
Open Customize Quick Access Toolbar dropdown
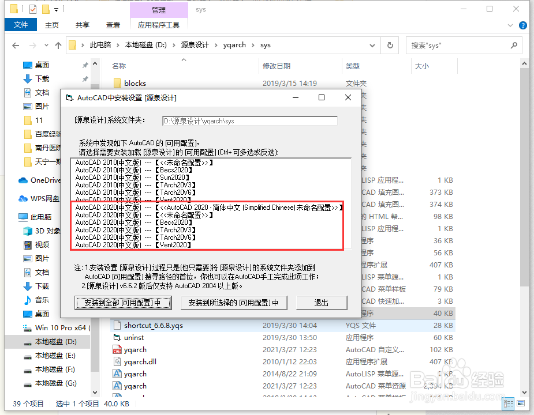click(56, 10)
